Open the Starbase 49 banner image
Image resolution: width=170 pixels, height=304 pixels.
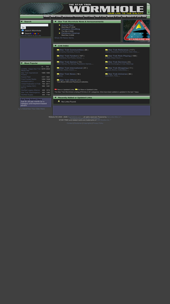136,31
